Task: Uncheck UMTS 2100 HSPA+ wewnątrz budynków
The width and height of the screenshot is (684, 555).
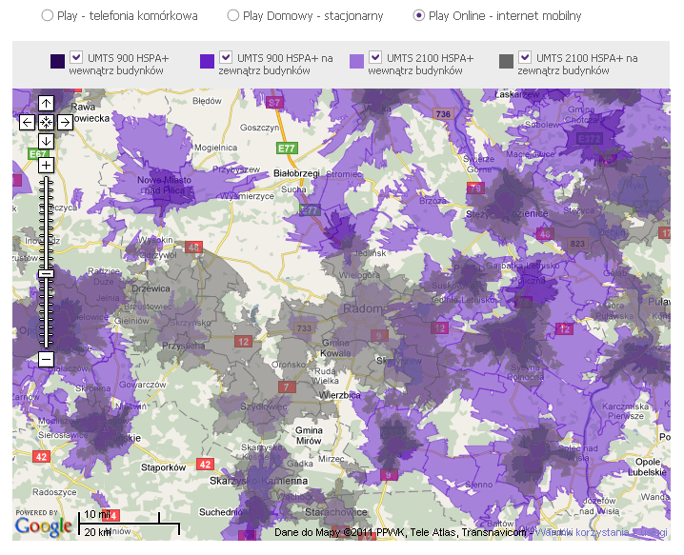Action: click(x=375, y=57)
